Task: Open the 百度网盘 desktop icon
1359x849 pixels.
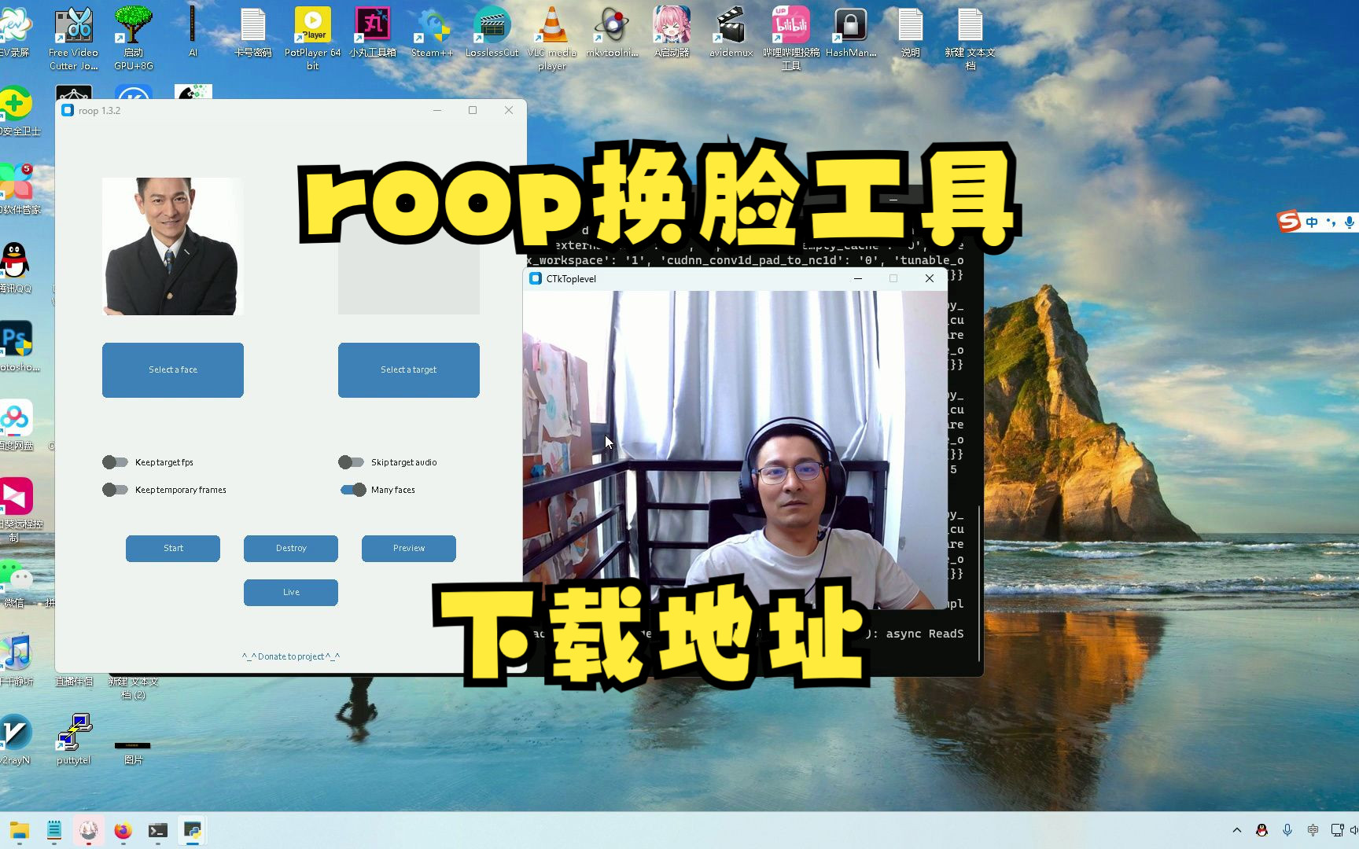Action: point(17,424)
